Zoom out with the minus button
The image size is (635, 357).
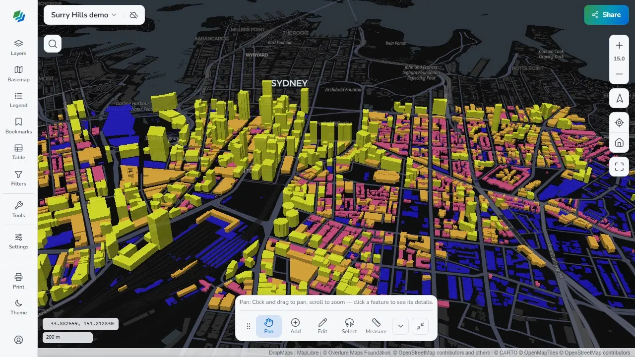point(619,74)
